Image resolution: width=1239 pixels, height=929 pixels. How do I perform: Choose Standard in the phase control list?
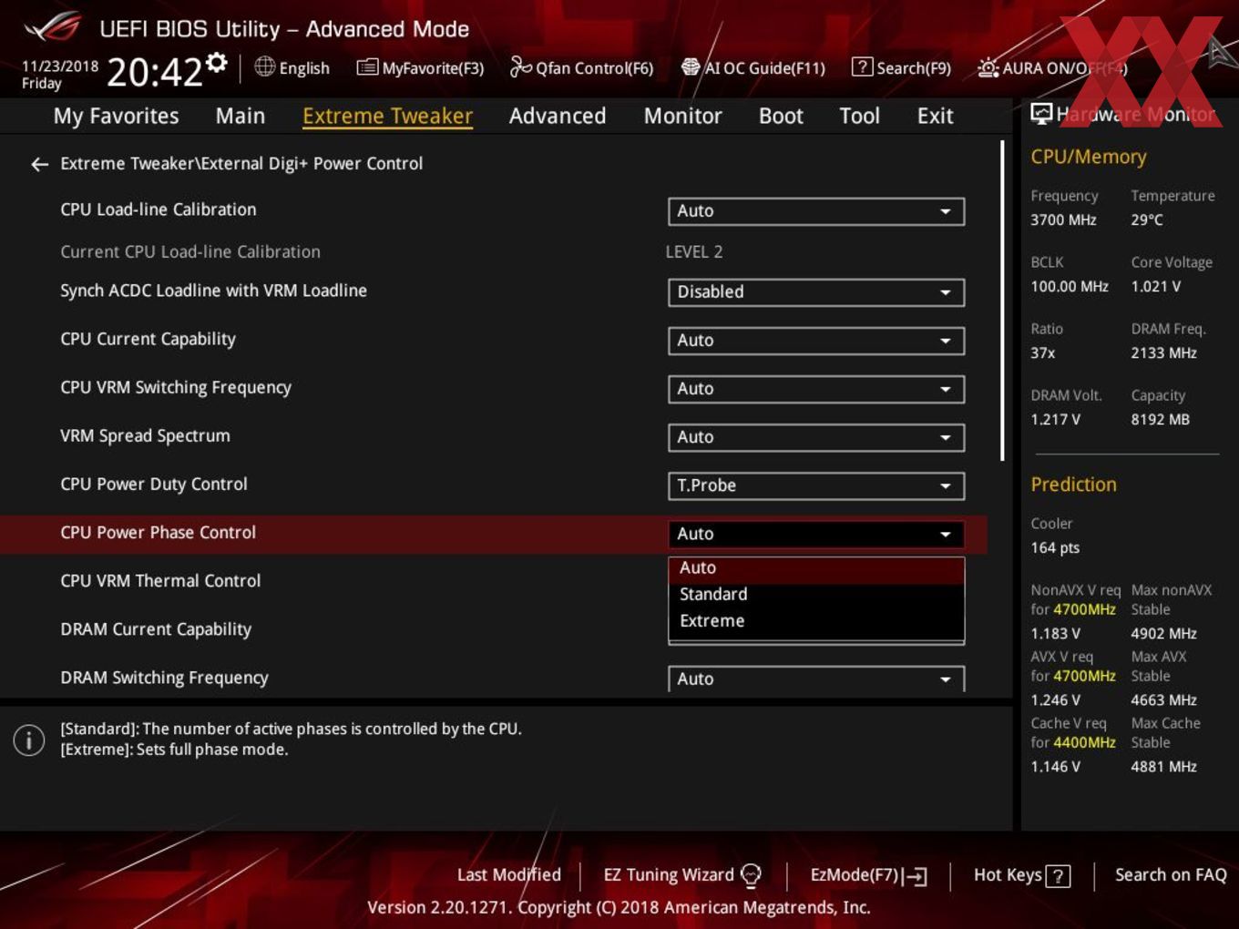tap(816, 595)
